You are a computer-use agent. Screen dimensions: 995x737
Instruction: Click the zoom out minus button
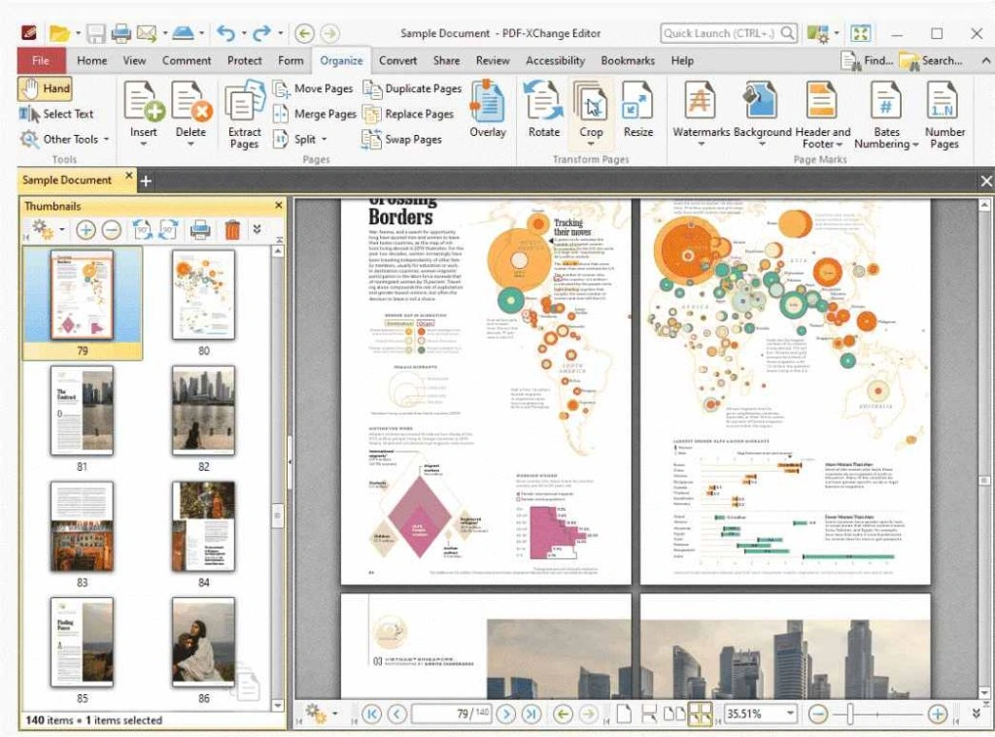pos(818,714)
